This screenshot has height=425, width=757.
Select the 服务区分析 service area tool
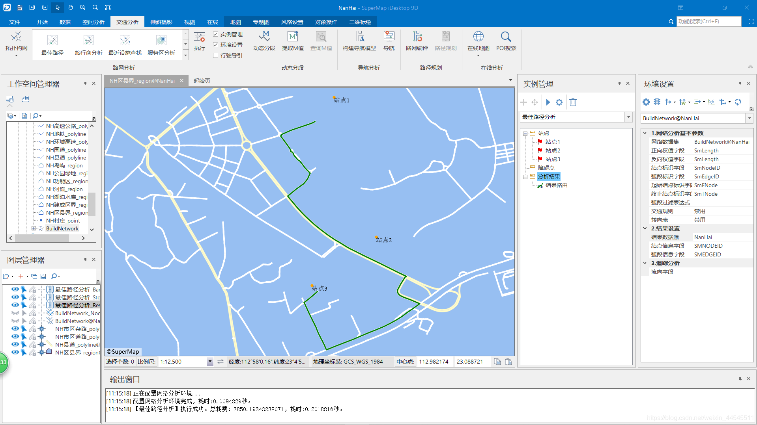pyautogui.click(x=161, y=45)
